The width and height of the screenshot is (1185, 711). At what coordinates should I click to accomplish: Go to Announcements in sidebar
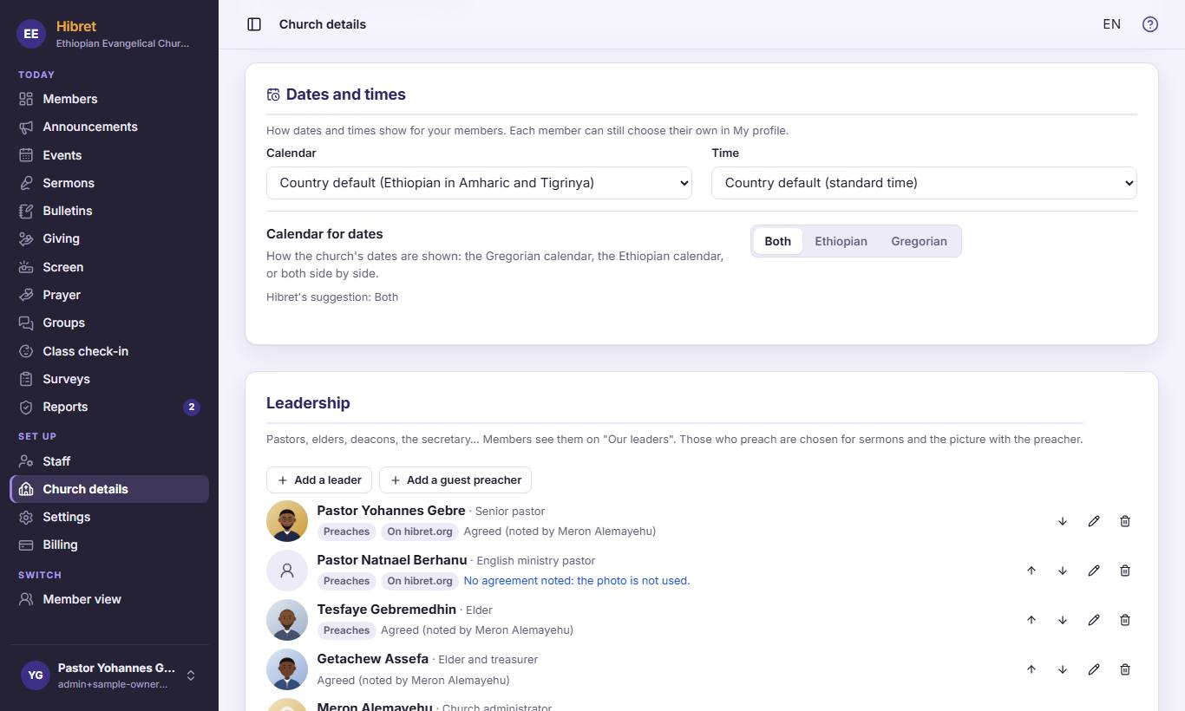[109, 127]
